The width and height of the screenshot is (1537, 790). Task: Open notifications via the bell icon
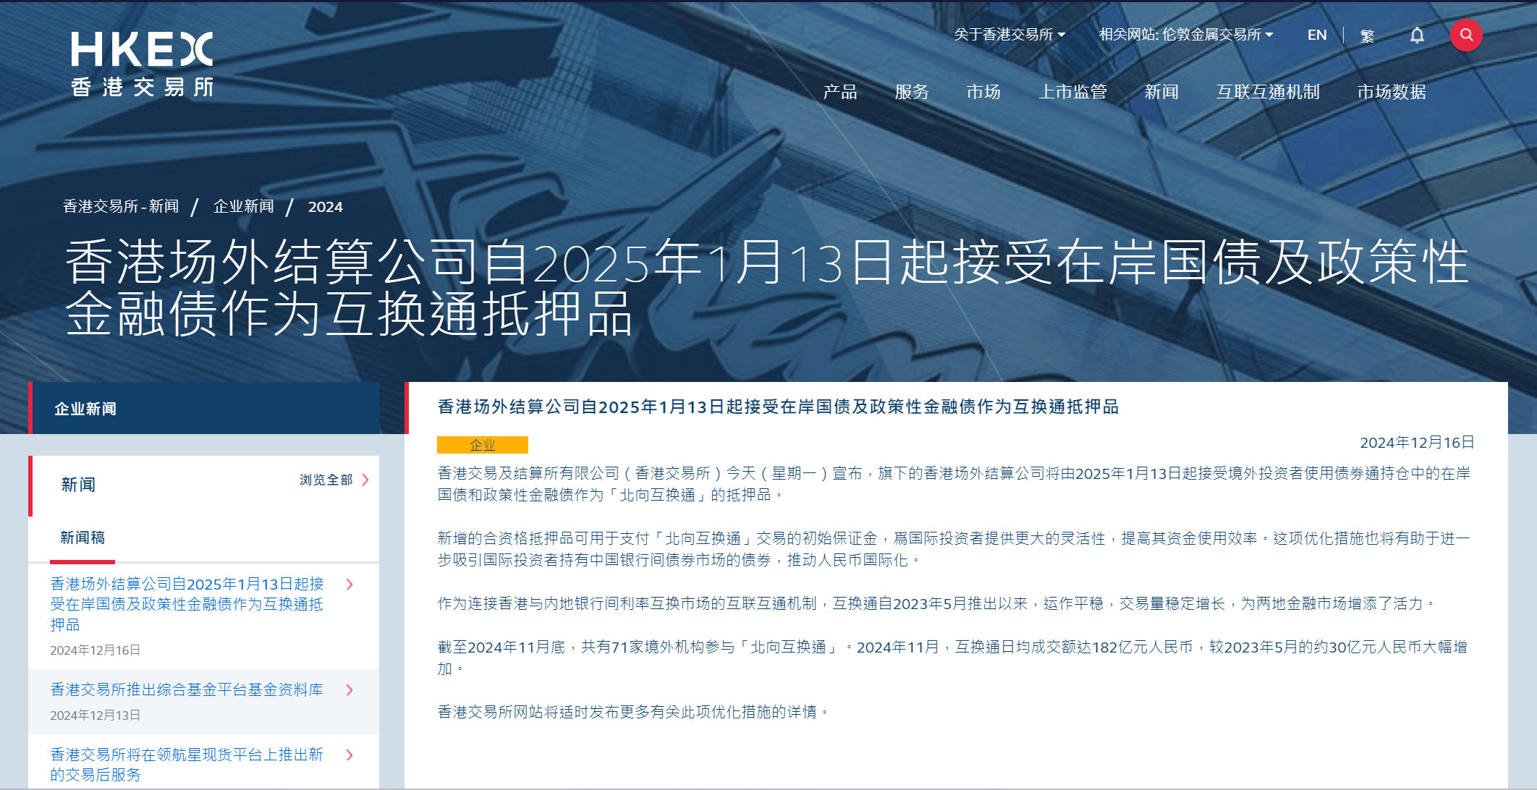(x=1416, y=34)
